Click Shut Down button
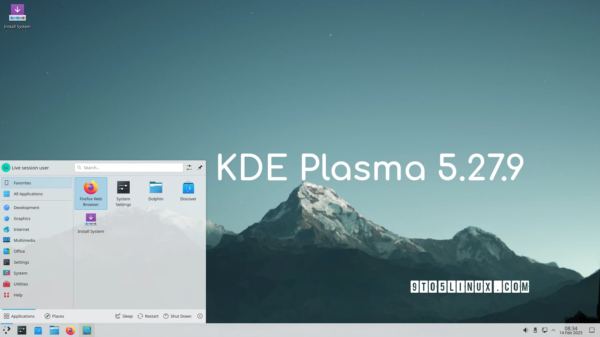The image size is (600, 337). tap(177, 316)
